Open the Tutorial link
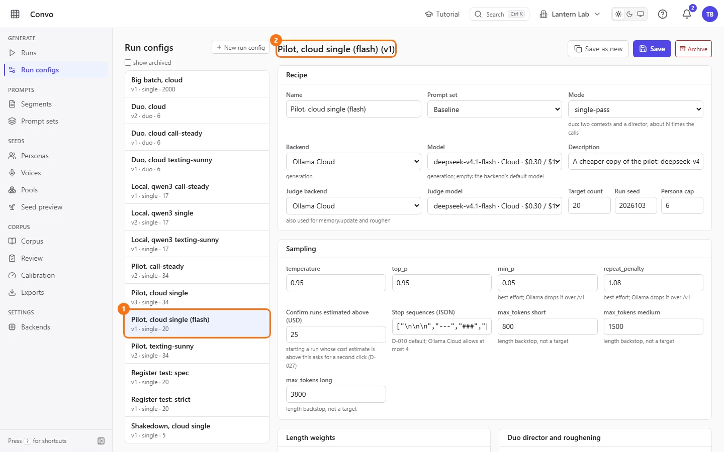Viewport: 724px width, 452px height. (442, 14)
